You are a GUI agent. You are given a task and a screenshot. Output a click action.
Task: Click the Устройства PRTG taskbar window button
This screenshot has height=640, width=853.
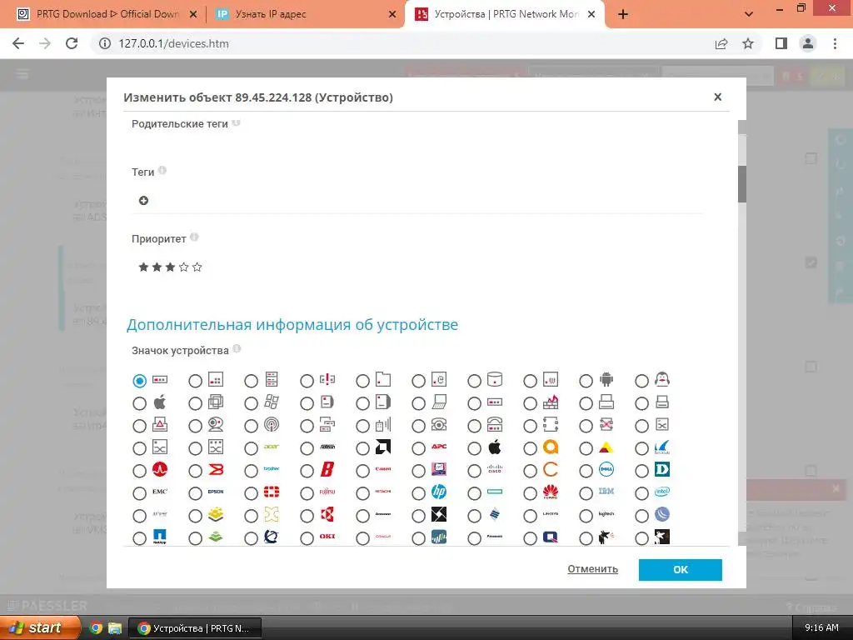195,628
